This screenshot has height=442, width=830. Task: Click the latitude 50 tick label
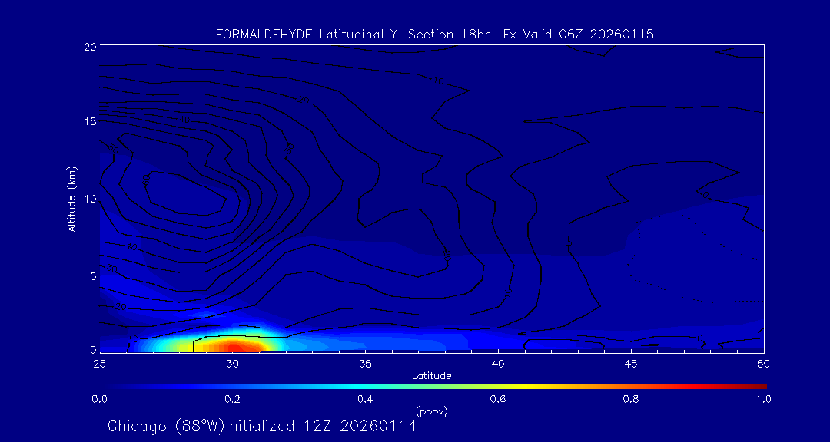764,363
